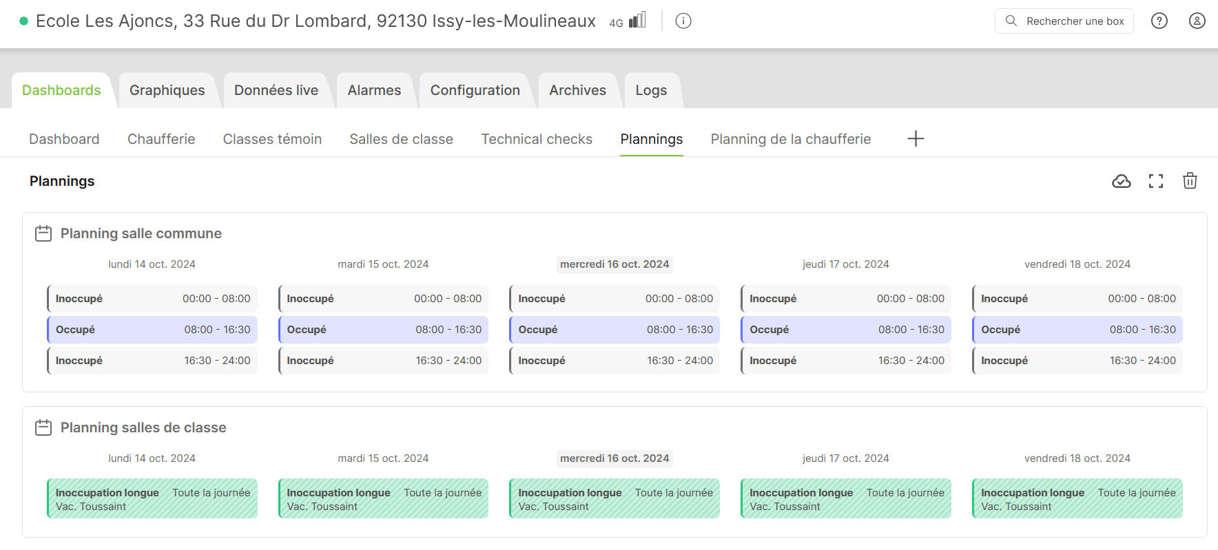Select lundi Inoccupé 00:00 - 08:00 slot
The image size is (1218, 550).
[152, 299]
